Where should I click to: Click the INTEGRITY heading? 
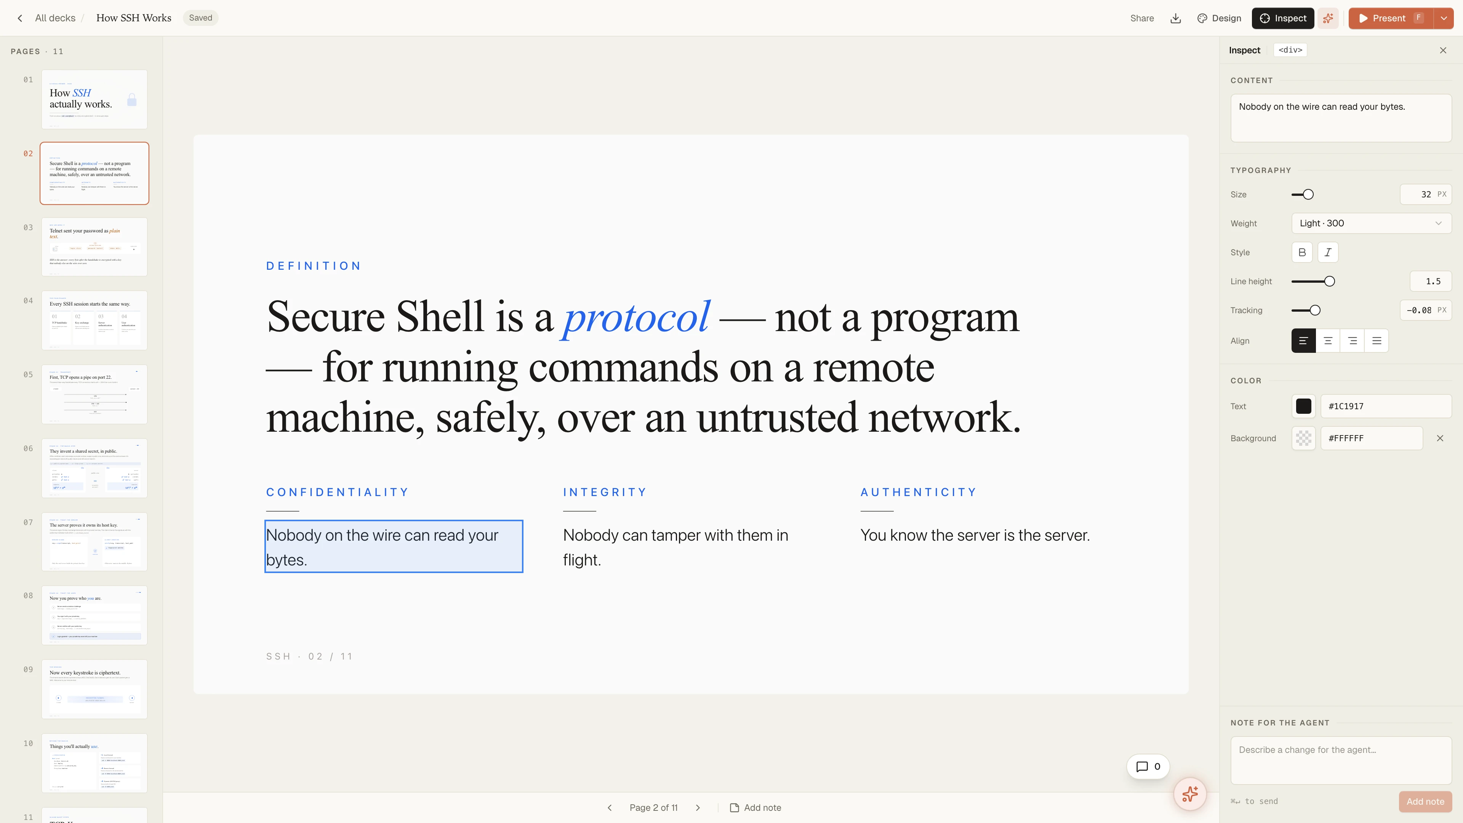pyautogui.click(x=605, y=492)
